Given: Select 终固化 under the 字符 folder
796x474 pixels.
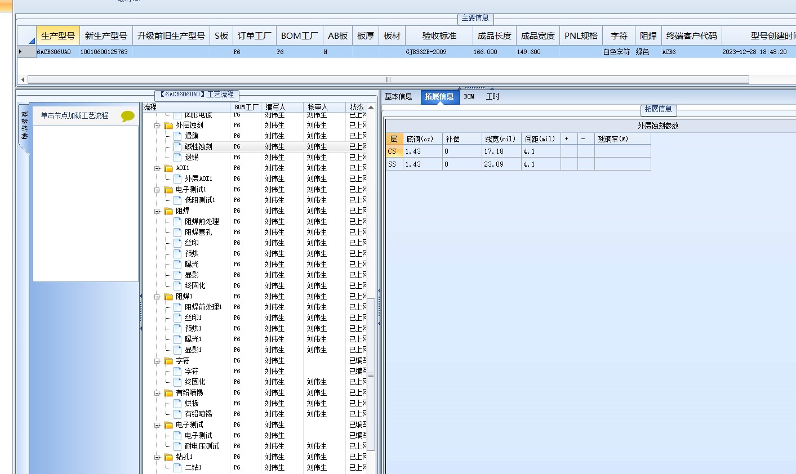Looking at the screenshot, I should pyautogui.click(x=195, y=382).
